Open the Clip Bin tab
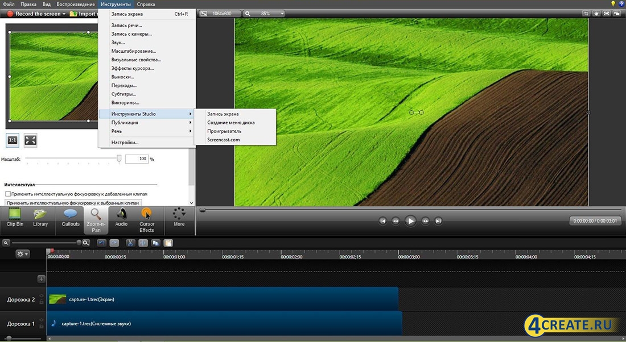Image resolution: width=626 pixels, height=342 pixels. (15, 218)
